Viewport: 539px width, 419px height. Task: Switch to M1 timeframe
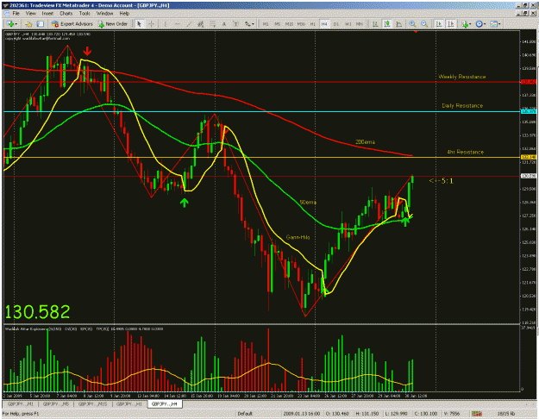point(266,24)
